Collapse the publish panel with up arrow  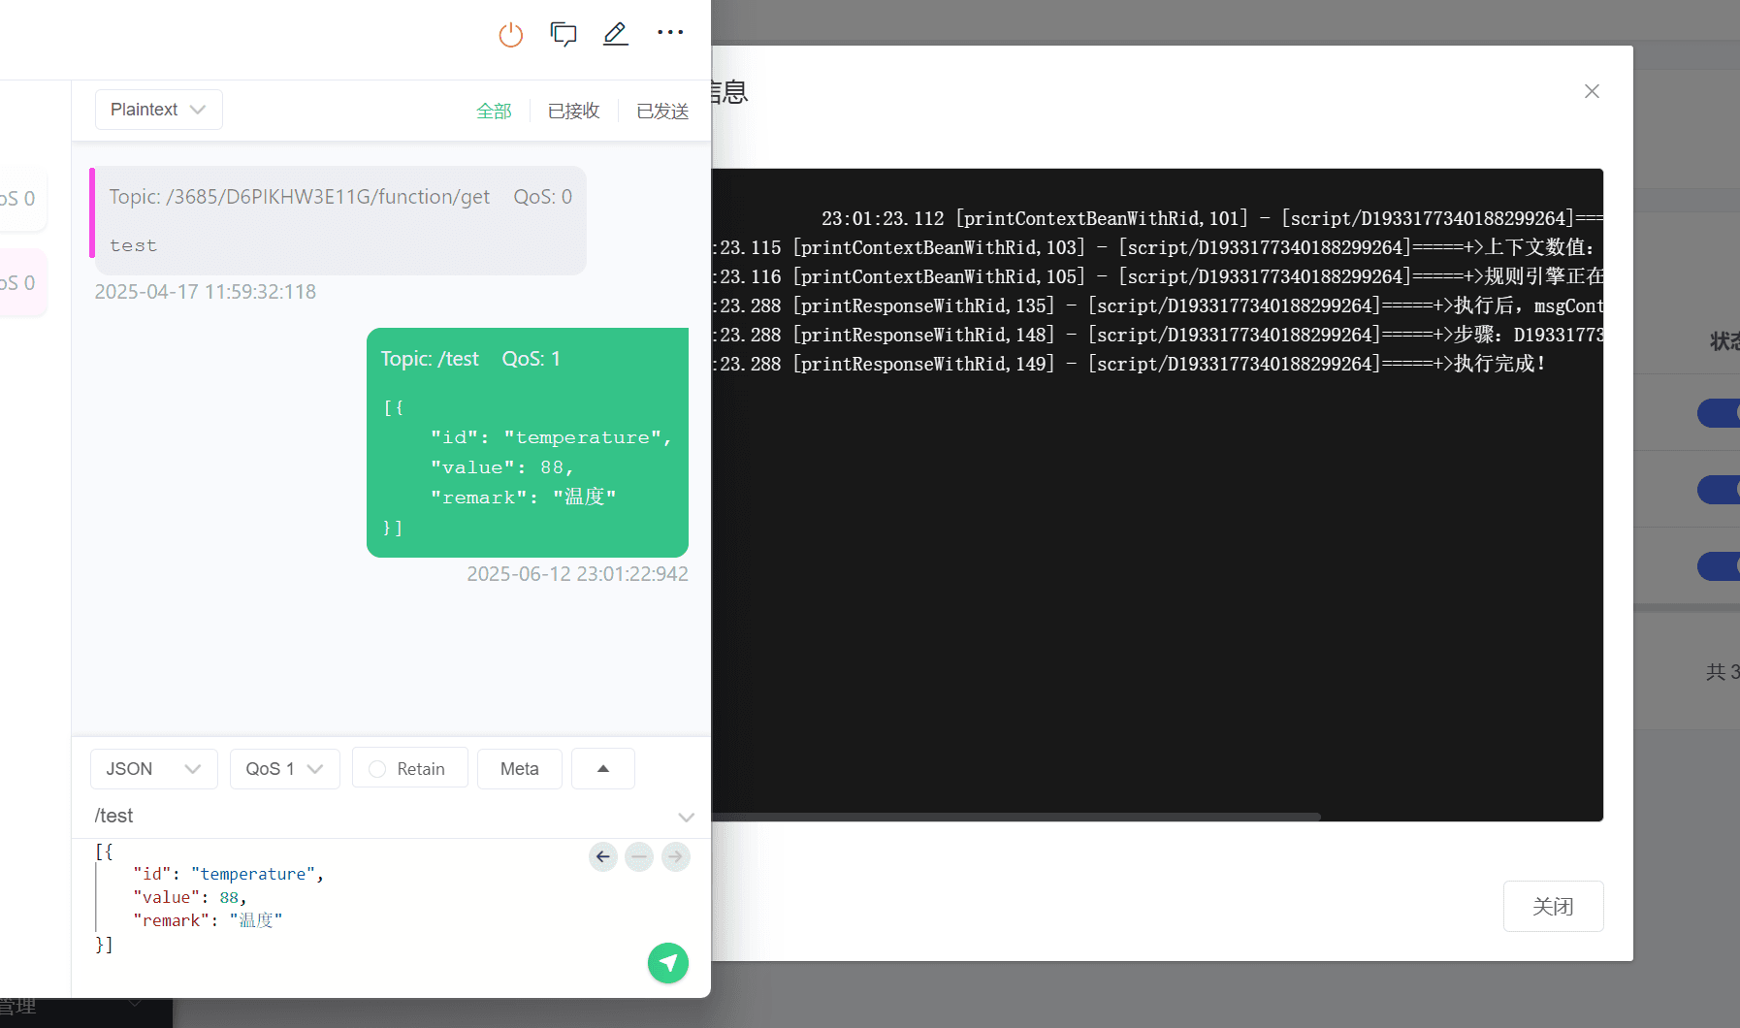tap(603, 769)
